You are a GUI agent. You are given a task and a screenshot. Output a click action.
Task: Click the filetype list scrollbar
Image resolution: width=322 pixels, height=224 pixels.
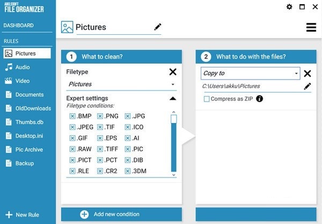(173, 144)
